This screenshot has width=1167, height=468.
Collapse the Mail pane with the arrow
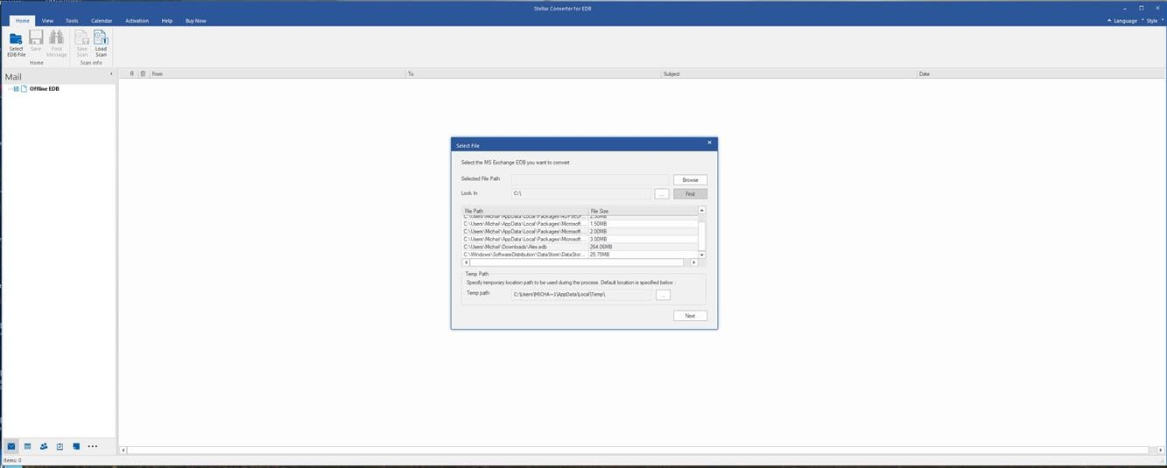pos(111,74)
